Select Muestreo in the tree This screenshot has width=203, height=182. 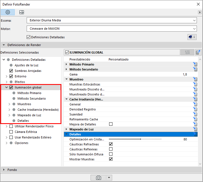pos(24,104)
